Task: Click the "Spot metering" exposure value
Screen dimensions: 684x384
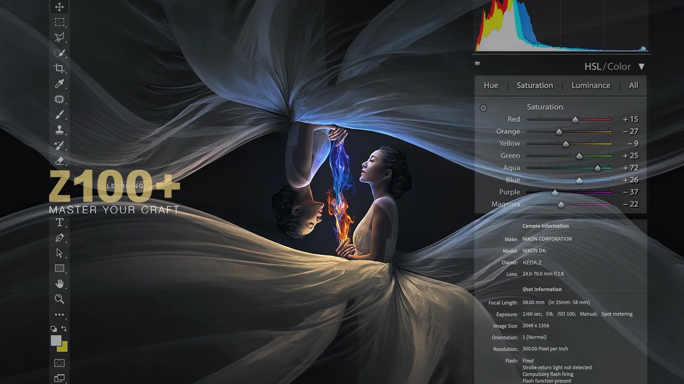Action: tap(617, 314)
